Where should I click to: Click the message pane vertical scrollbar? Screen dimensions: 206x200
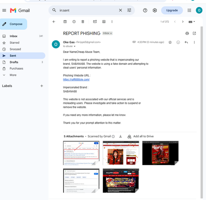pos(201,112)
